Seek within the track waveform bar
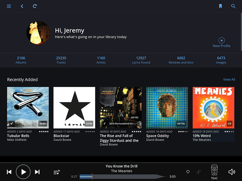The width and height of the screenshot is (242, 181). pos(123,177)
